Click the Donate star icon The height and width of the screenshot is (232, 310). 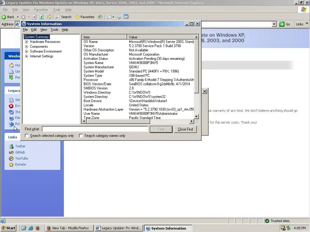click(x=11, y=165)
